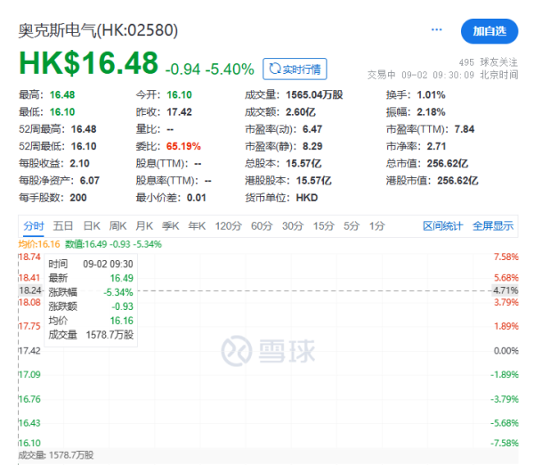Click 52周最低 value 16.10
534x465 pixels.
[x=84, y=146]
